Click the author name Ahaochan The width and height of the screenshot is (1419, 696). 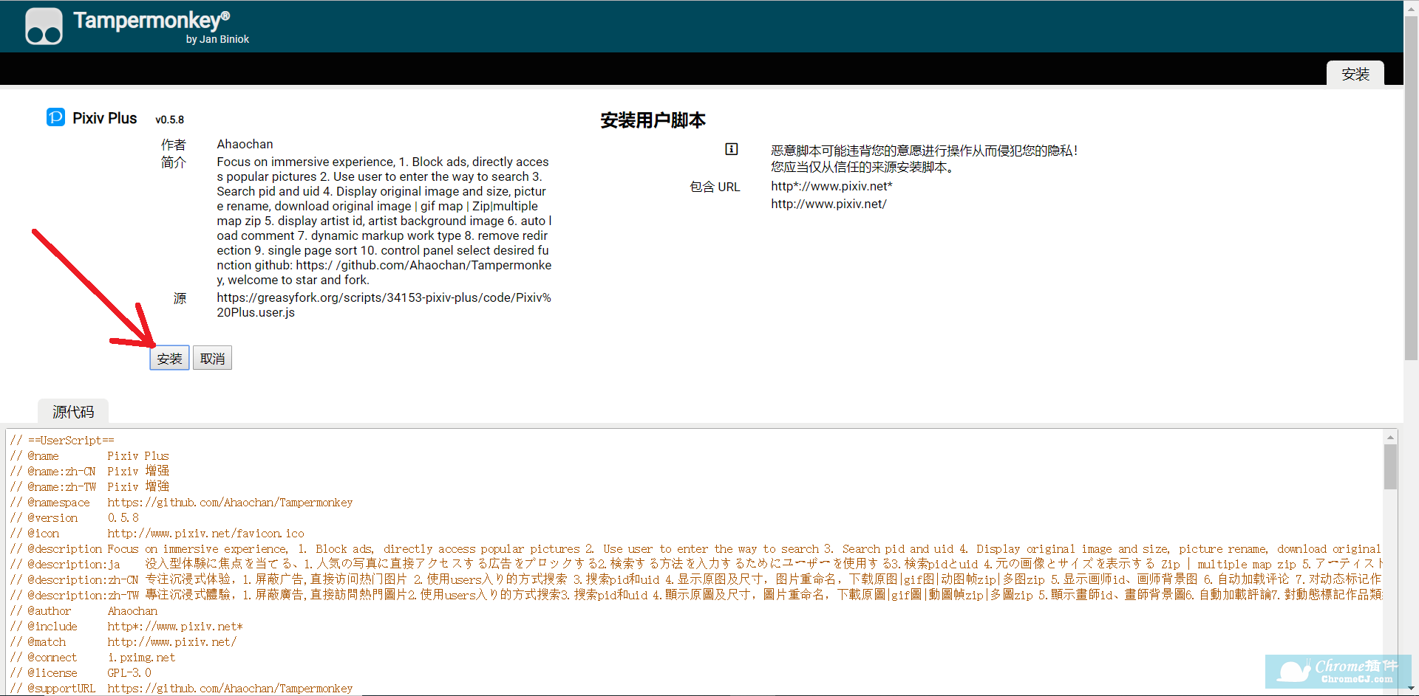(x=245, y=144)
